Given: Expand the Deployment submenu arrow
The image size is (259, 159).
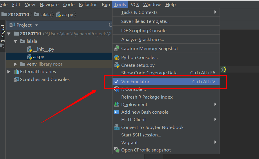Looking at the screenshot, I should coord(215,104).
